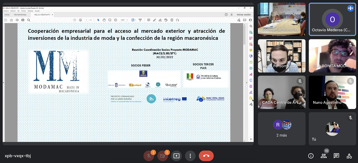The width and height of the screenshot is (358, 163).
Task: Click the trash delete icon in toolbar
Action: click(172, 20)
